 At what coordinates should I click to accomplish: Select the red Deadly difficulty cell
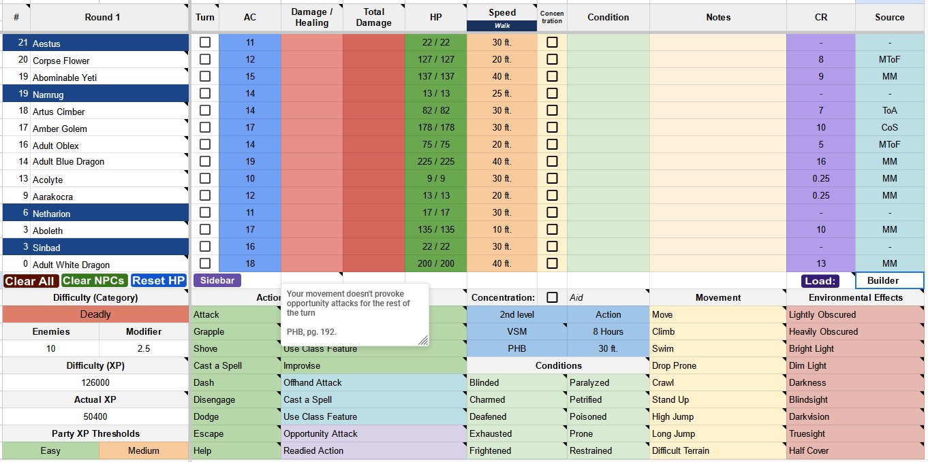click(x=95, y=314)
